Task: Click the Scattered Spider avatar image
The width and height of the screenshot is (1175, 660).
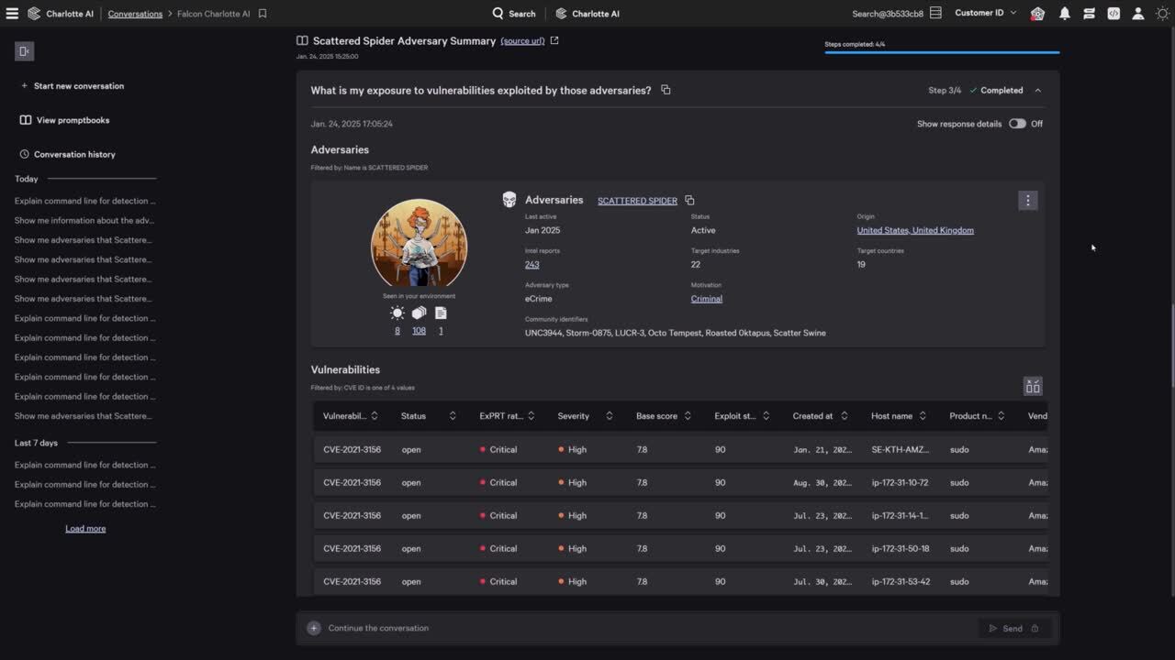Action: [x=419, y=243]
